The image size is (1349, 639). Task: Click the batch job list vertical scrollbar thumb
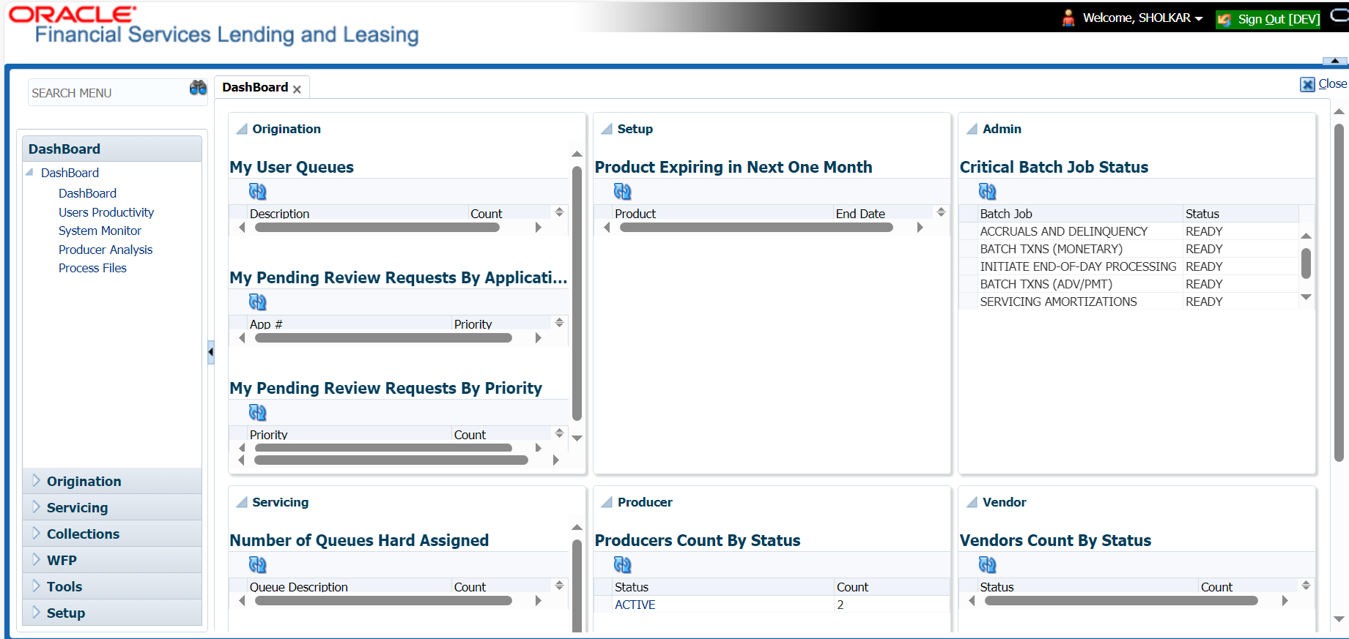pos(1306,264)
